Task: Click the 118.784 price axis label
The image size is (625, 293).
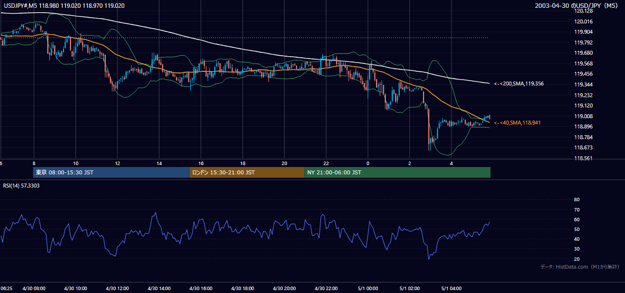Action: click(582, 137)
